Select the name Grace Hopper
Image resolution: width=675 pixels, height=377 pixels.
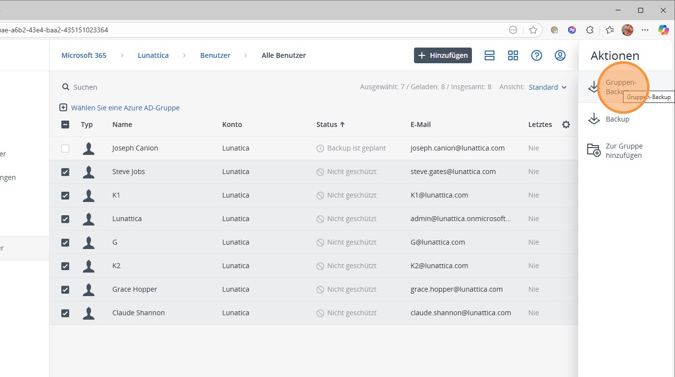click(135, 289)
